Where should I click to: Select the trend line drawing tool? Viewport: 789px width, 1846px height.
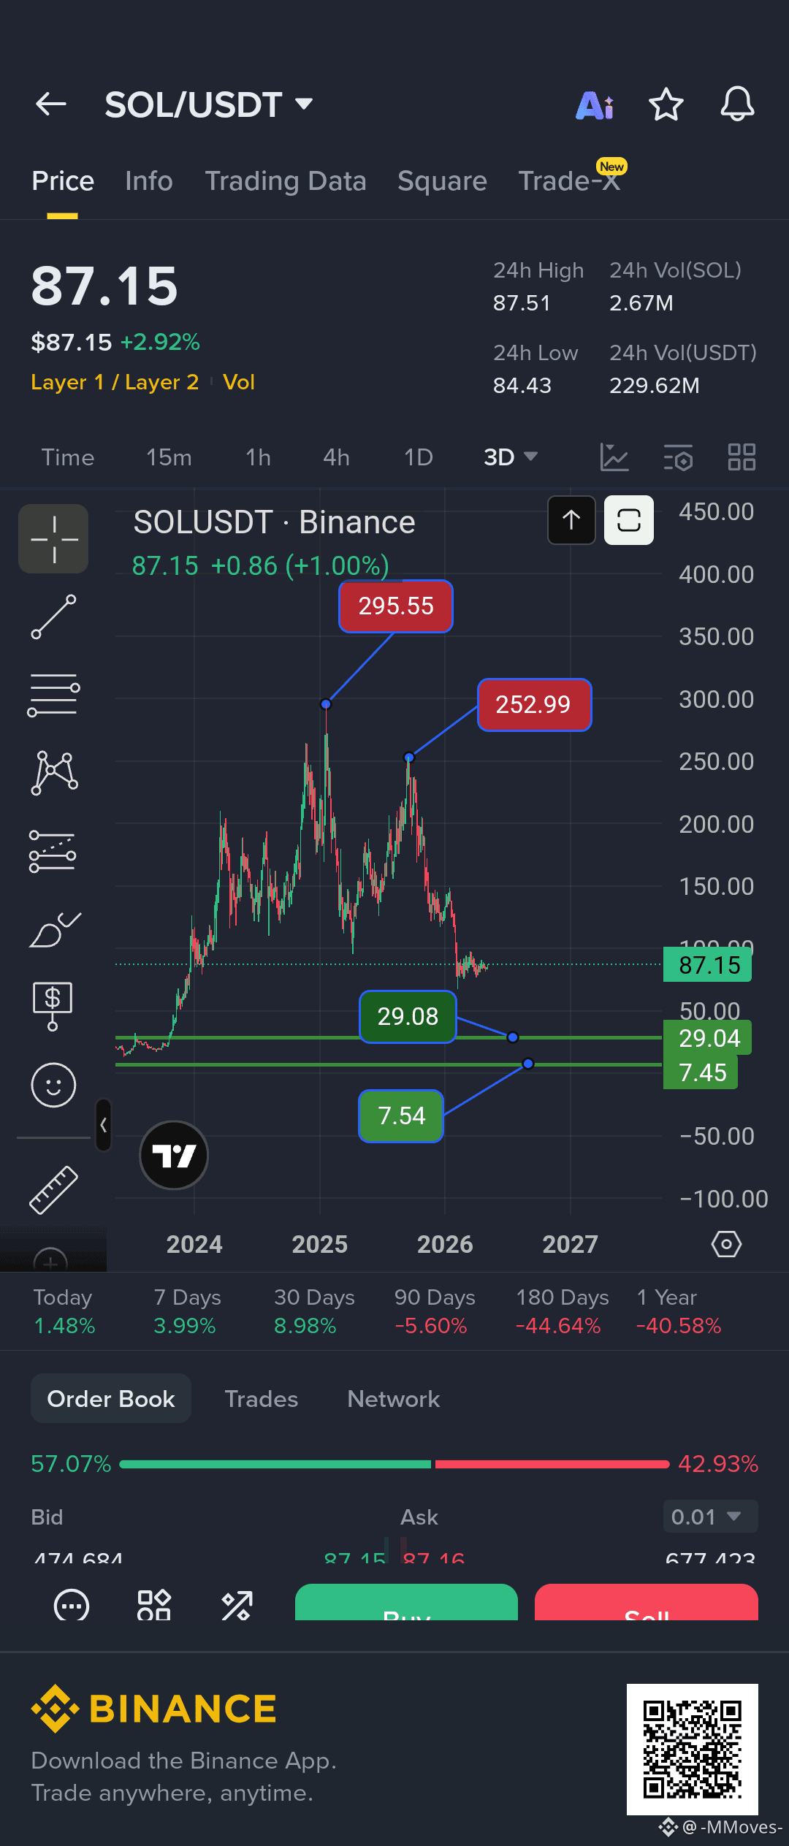pos(53,617)
